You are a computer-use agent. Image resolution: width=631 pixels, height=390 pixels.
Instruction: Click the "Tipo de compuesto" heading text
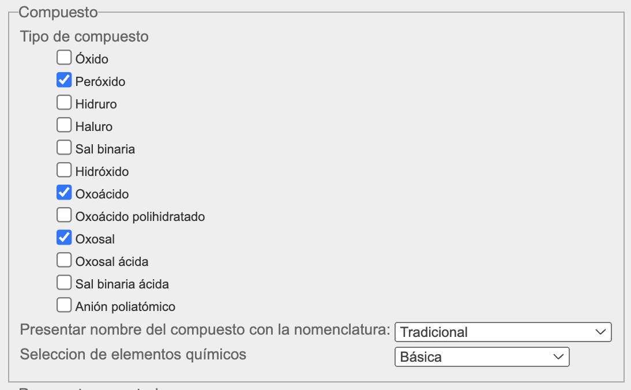[x=84, y=36]
